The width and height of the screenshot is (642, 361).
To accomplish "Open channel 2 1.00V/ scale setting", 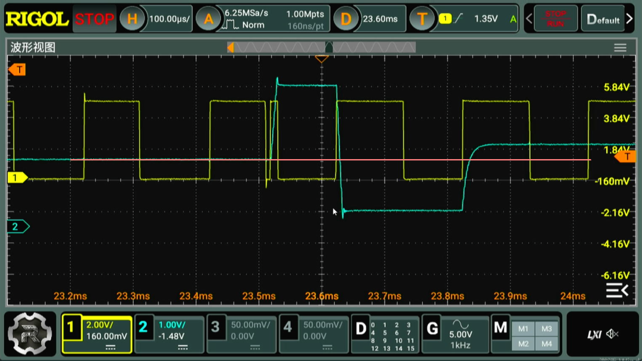I will [x=172, y=325].
